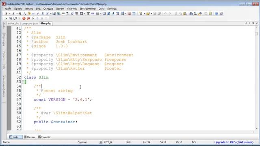Insert a hyperlink with the globe icon
The width and height of the screenshot is (260, 146).
click(x=58, y=13)
